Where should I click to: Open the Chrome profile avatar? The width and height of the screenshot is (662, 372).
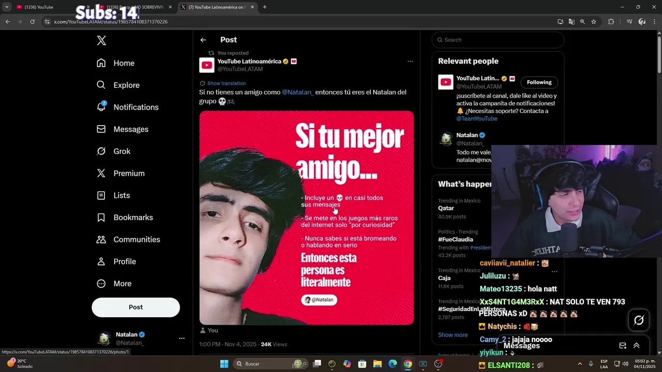pyautogui.click(x=642, y=22)
